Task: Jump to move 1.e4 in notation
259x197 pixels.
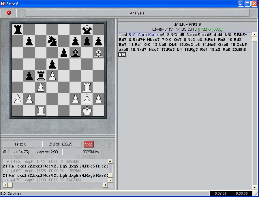Action: 123,35
